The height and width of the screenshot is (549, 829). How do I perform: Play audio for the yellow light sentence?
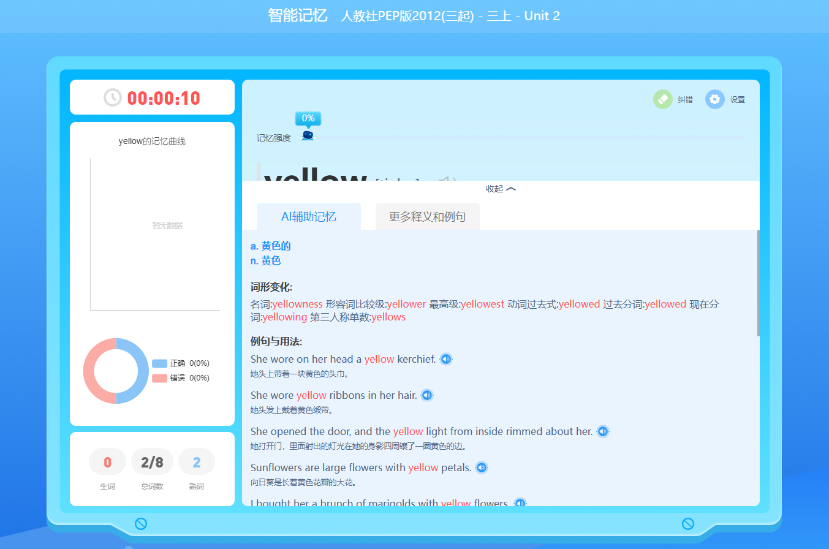(x=603, y=431)
